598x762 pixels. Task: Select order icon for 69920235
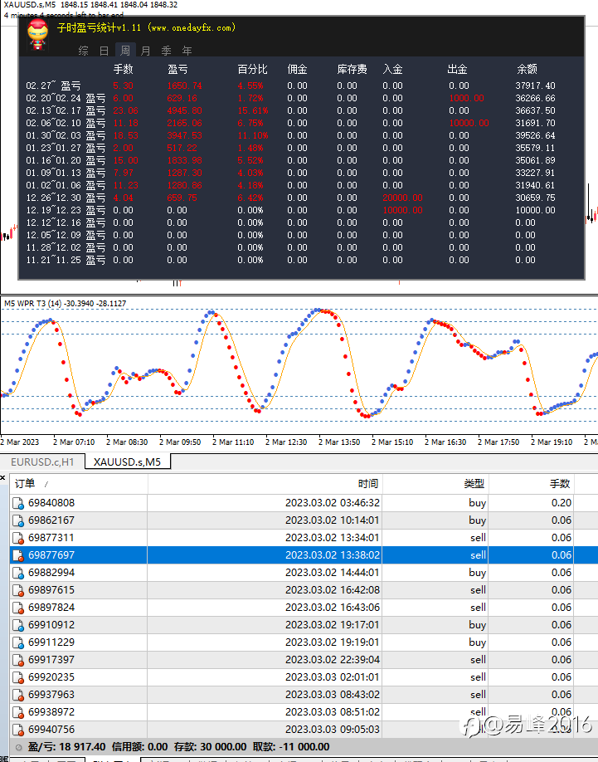click(x=18, y=677)
